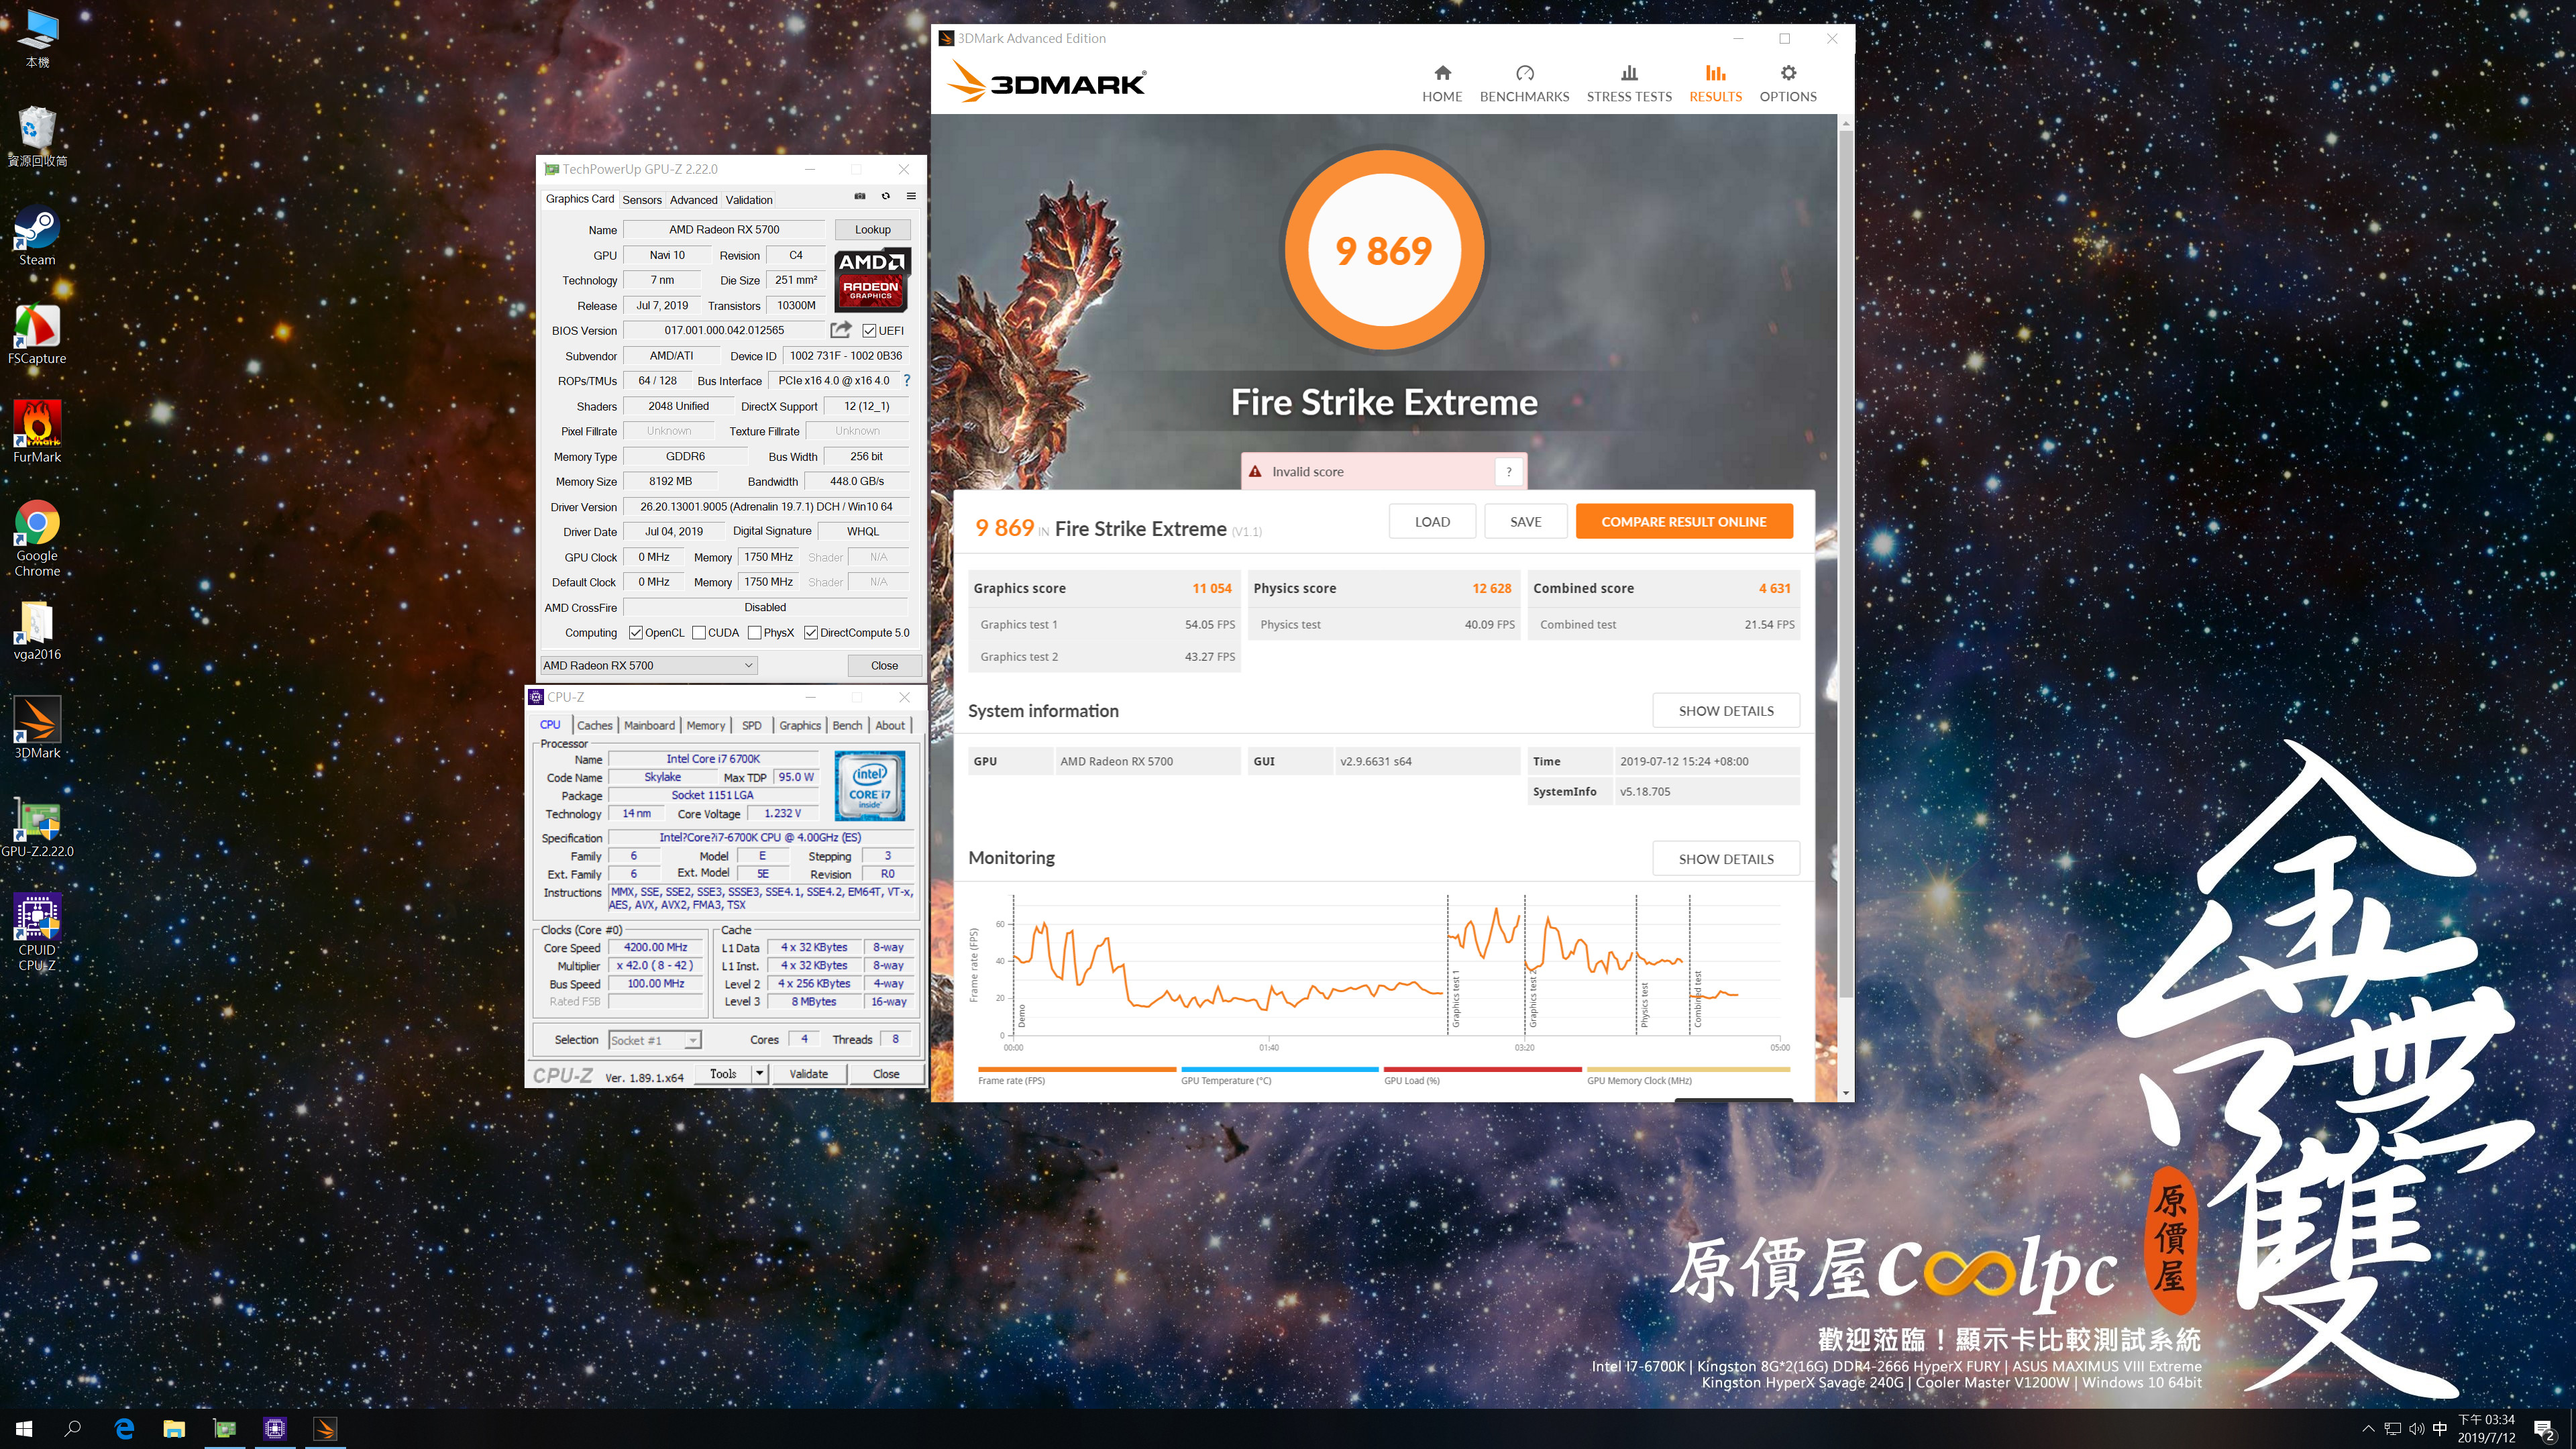Launch FurMark from the desktop
This screenshot has height=1449, width=2576.
37,433
